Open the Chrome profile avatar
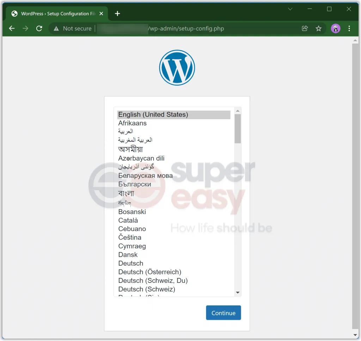 click(336, 29)
